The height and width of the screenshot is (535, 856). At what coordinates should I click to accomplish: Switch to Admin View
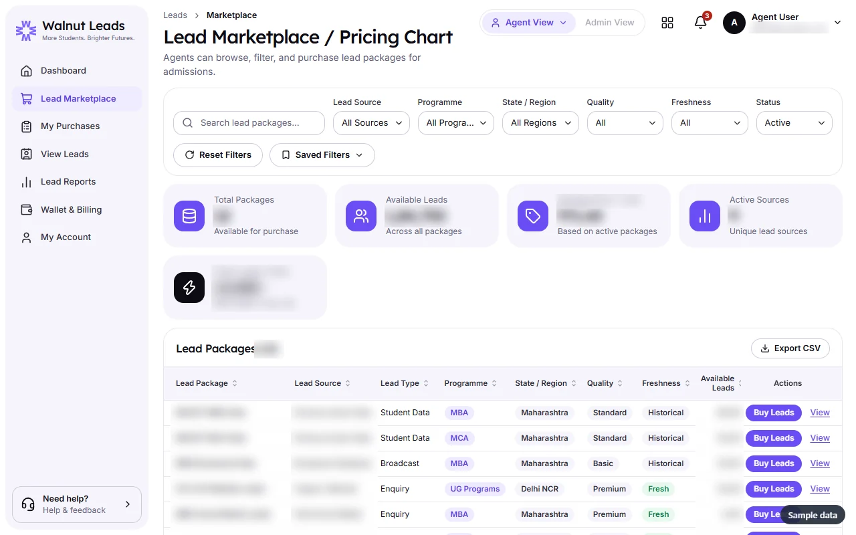click(609, 23)
